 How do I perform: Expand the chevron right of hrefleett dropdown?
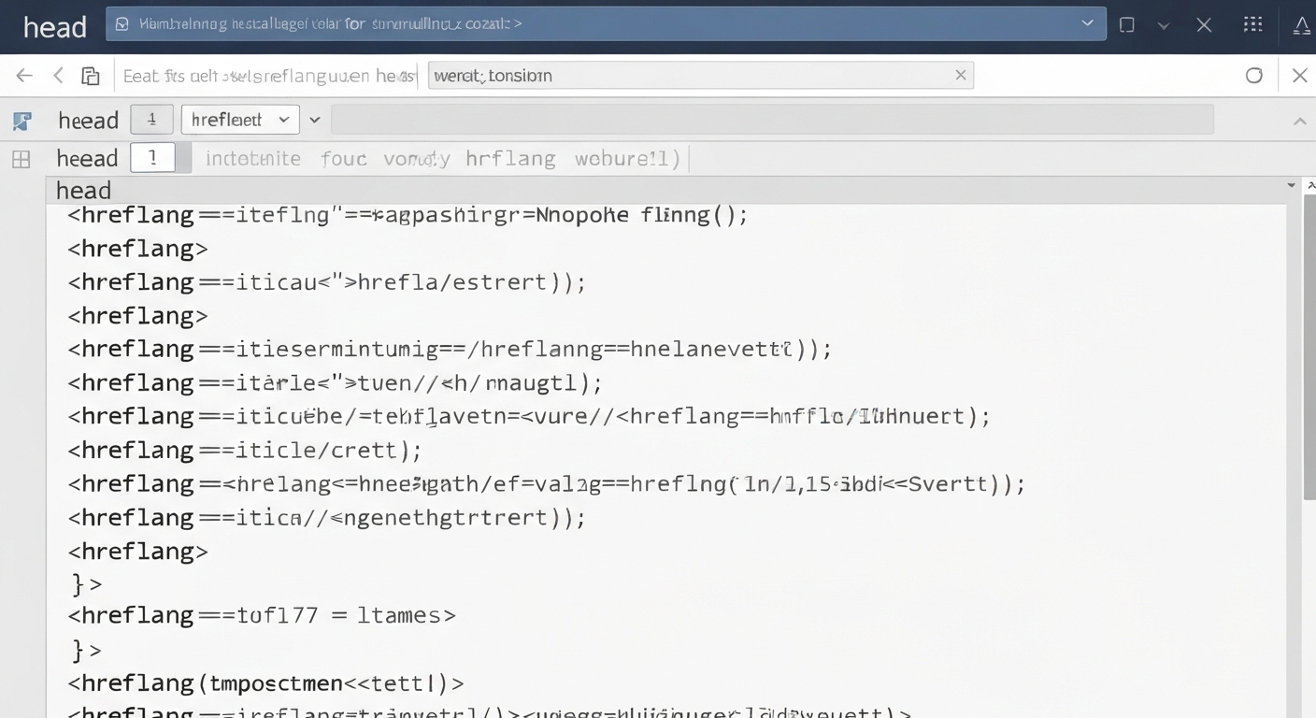tap(315, 120)
